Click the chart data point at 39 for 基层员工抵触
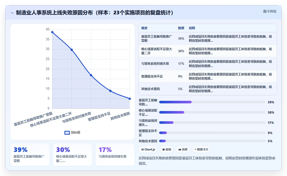Viewport: 287px width, 176px height. pos(52,32)
